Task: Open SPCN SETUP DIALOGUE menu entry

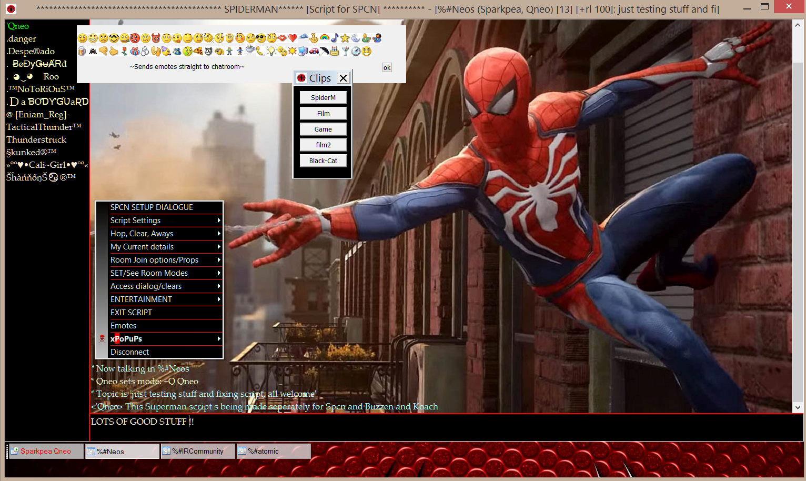Action: (x=165, y=207)
